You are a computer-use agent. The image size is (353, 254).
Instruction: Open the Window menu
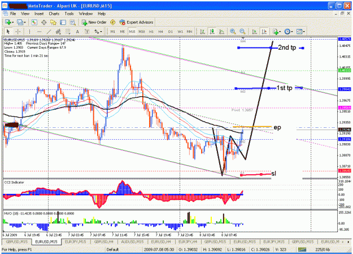[85, 14]
